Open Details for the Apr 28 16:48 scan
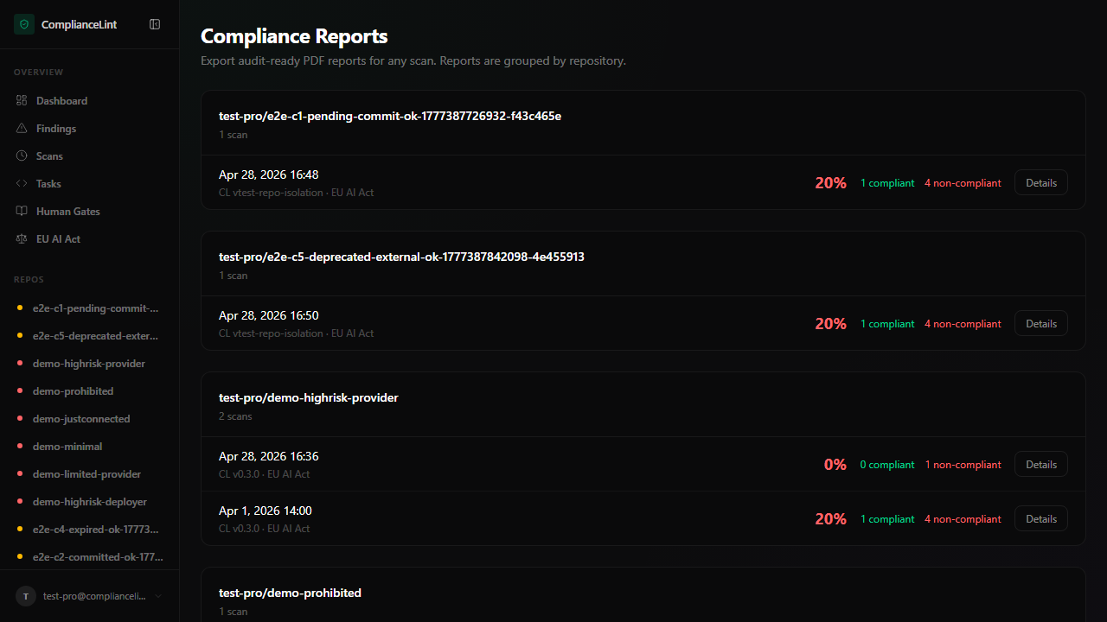 coord(1040,183)
